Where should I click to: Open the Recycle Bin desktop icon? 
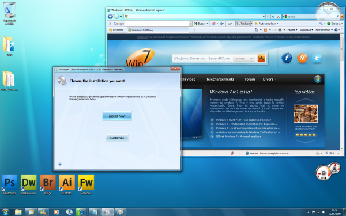pos(9,13)
